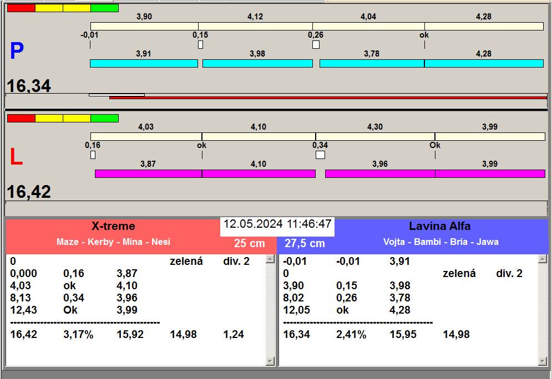Click the 12.05.2024 11:46:47 timestamp
The height and width of the screenshot is (379, 552).
pos(277,224)
